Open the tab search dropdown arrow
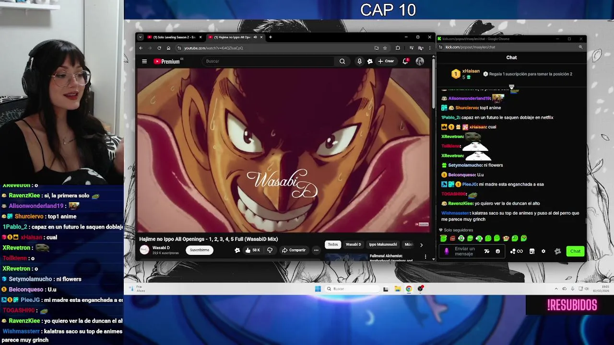Screen dimensions: 614x345 pos(140,37)
